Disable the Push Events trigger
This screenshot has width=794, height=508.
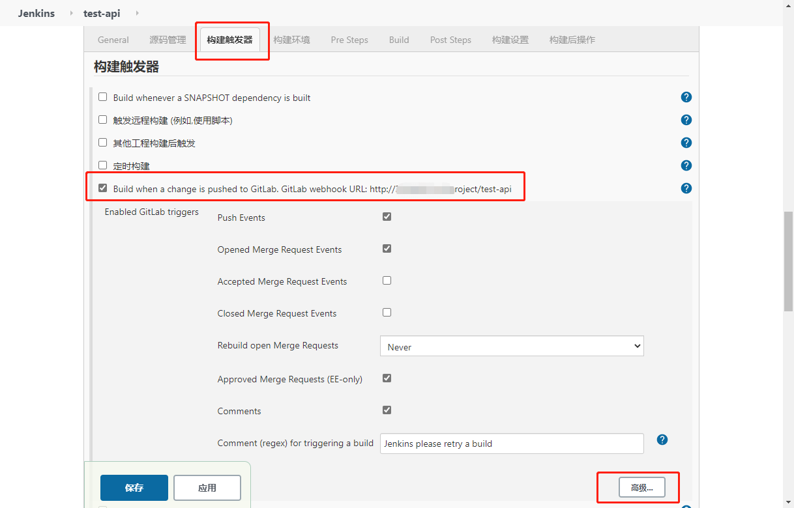click(387, 216)
